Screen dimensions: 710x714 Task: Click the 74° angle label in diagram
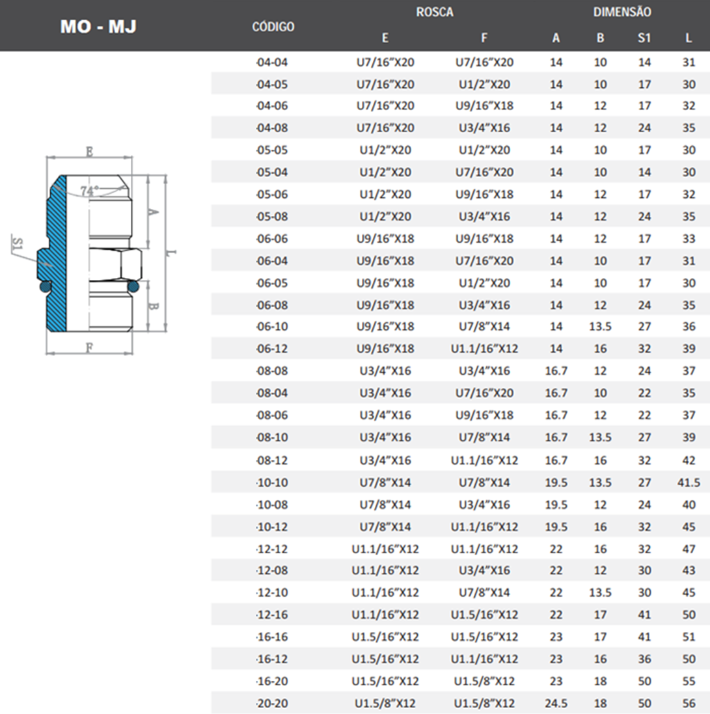[x=90, y=191]
